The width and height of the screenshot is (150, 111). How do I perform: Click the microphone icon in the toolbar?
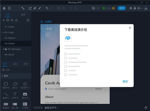click(135, 8)
